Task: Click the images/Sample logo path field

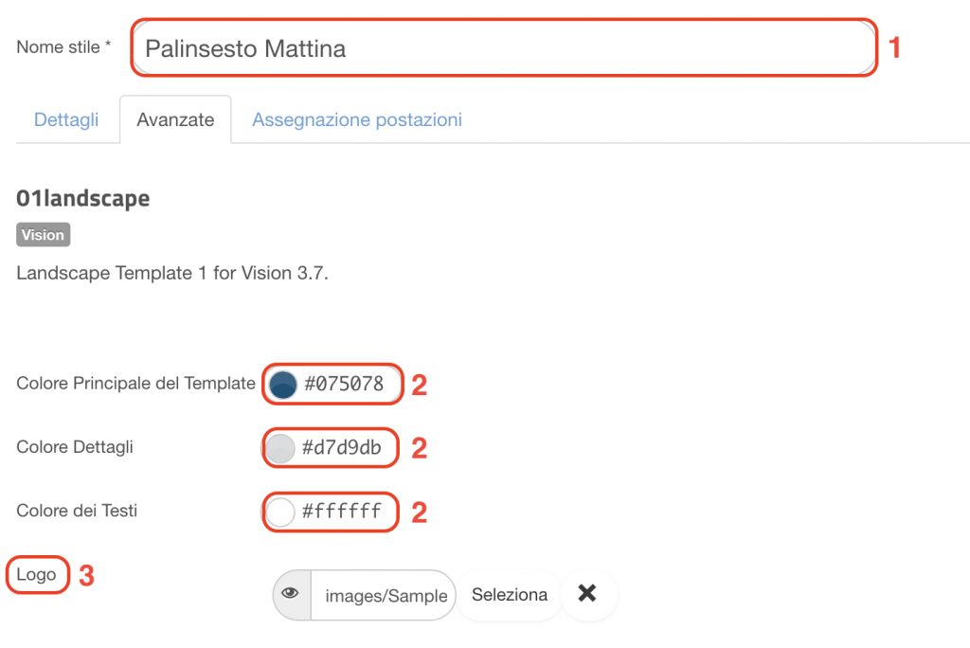Action: click(384, 595)
